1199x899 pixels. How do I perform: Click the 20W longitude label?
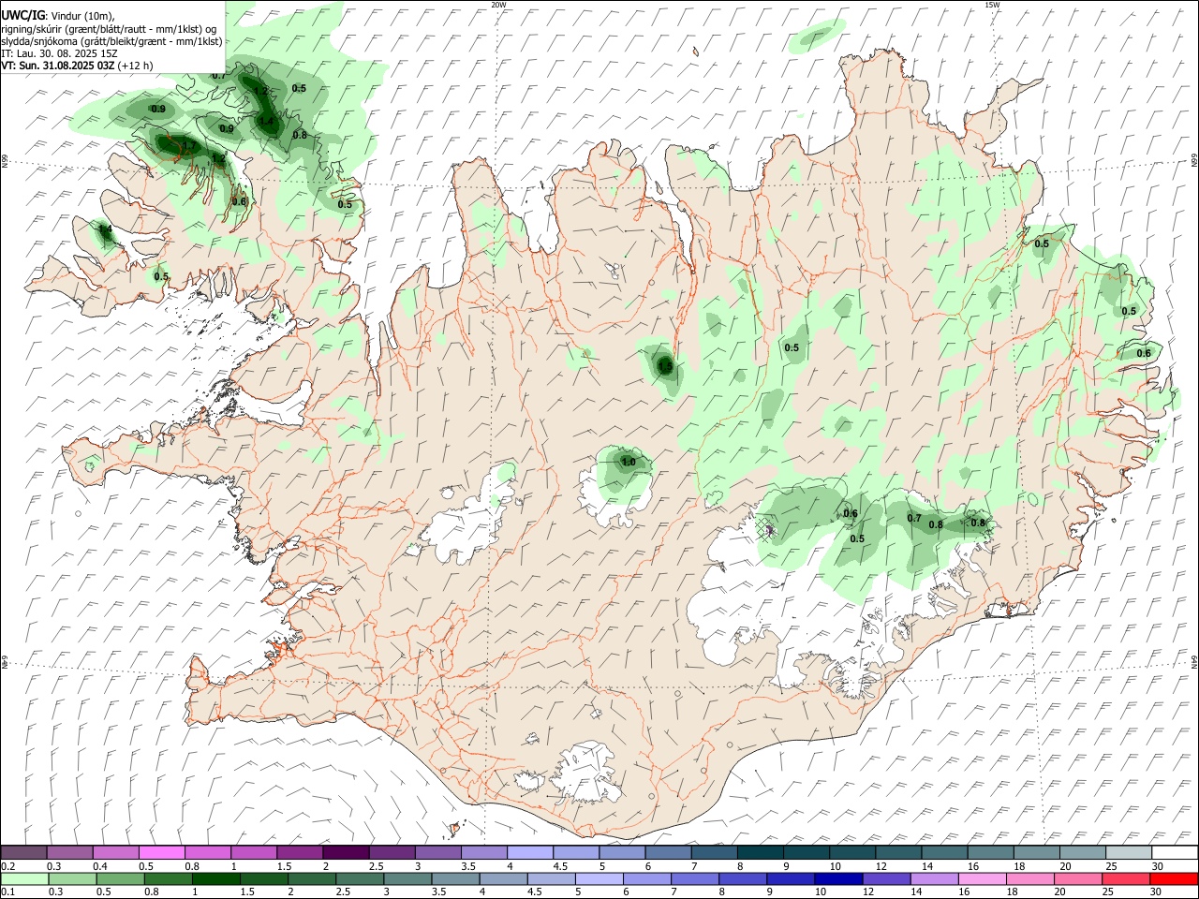[x=498, y=5]
